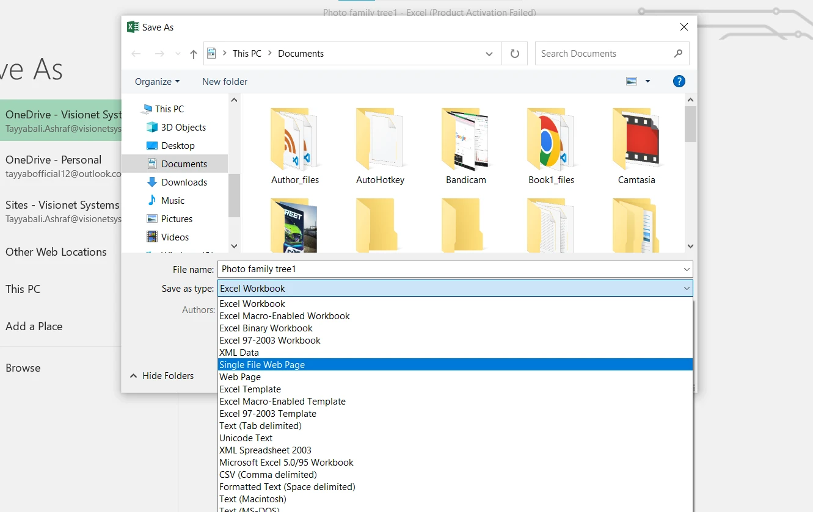
Task: Choose CSV (Comma delimited) type
Action: [x=455, y=475]
